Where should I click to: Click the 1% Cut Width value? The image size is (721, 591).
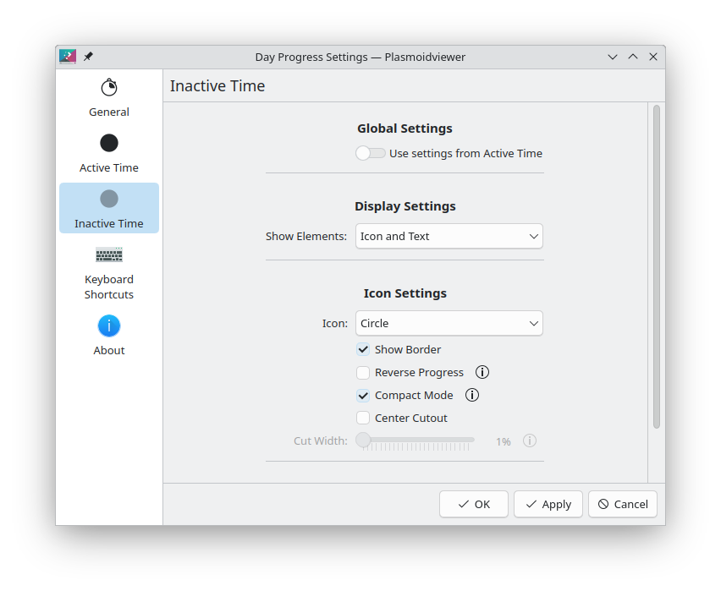click(503, 441)
